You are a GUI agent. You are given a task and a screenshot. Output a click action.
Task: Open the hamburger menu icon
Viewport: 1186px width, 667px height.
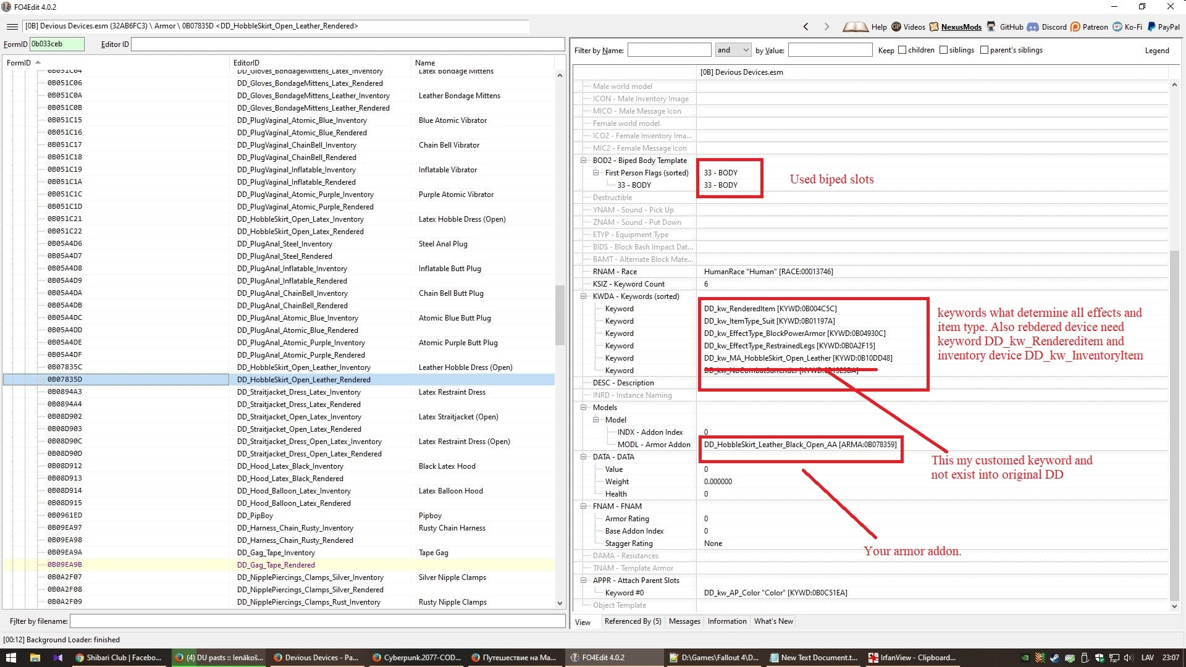pos(12,27)
